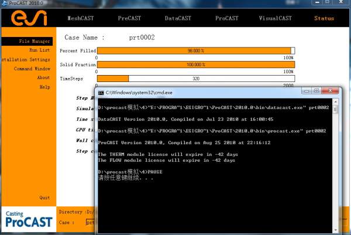Open Run List in sidebar
The width and height of the screenshot is (351, 235).
39,50
